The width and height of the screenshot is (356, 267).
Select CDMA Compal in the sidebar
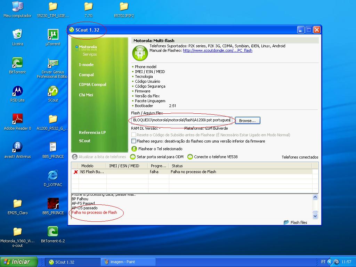click(x=92, y=84)
